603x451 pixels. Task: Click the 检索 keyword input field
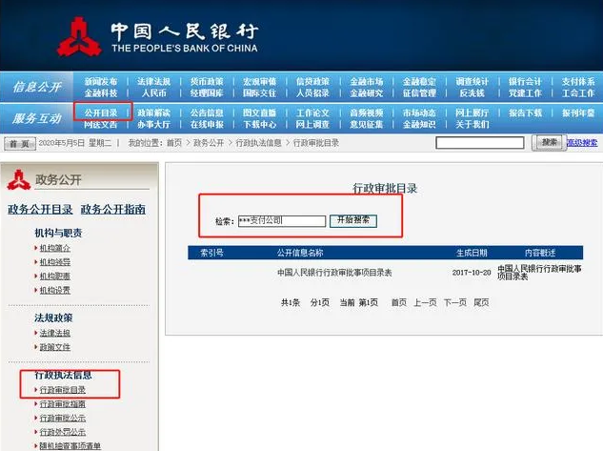281,220
